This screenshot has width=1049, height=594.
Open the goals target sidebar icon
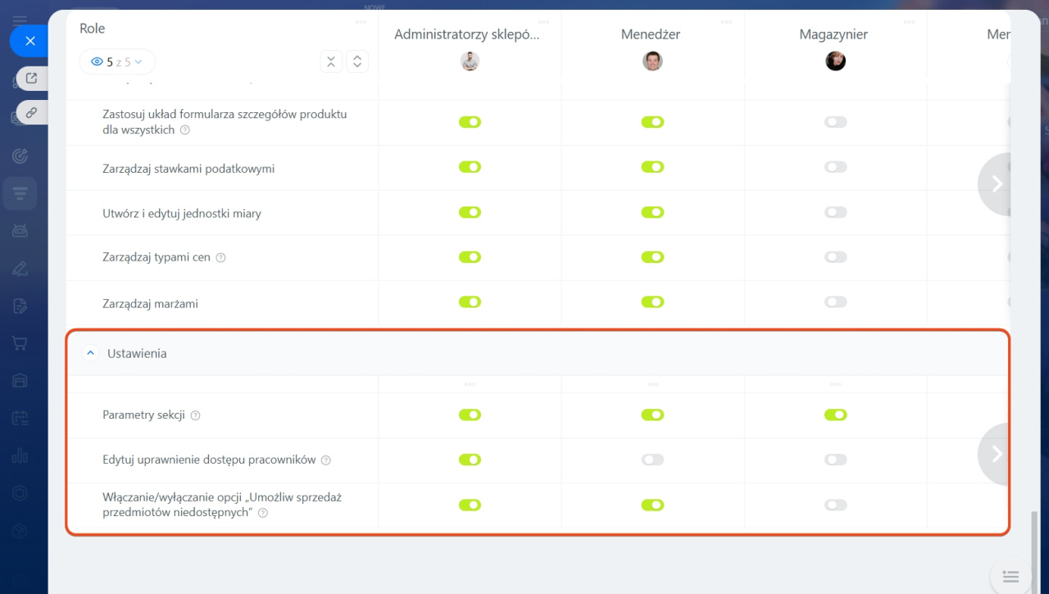(x=20, y=156)
